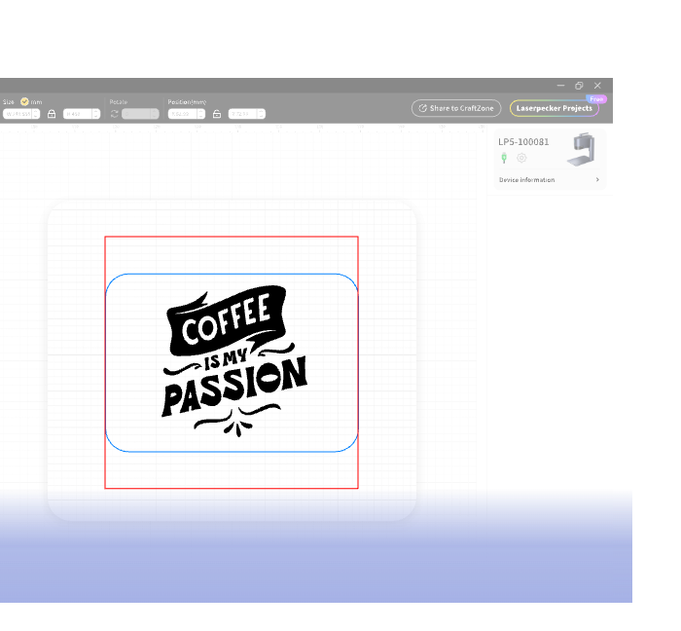Viewport: 681px width, 631px height.
Task: Toggle the mm unit checkbox next to Size
Action: pyautogui.click(x=24, y=101)
